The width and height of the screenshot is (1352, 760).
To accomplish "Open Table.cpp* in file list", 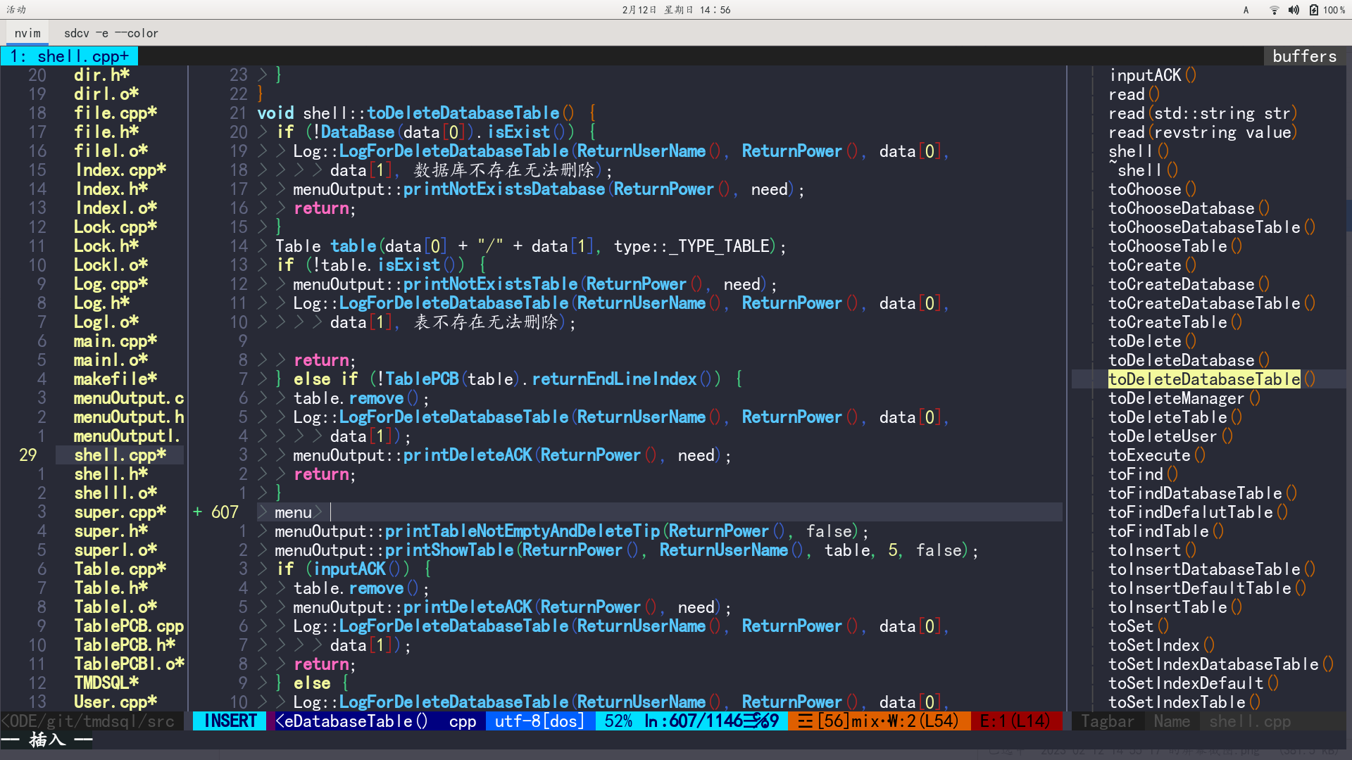I will click(x=120, y=569).
